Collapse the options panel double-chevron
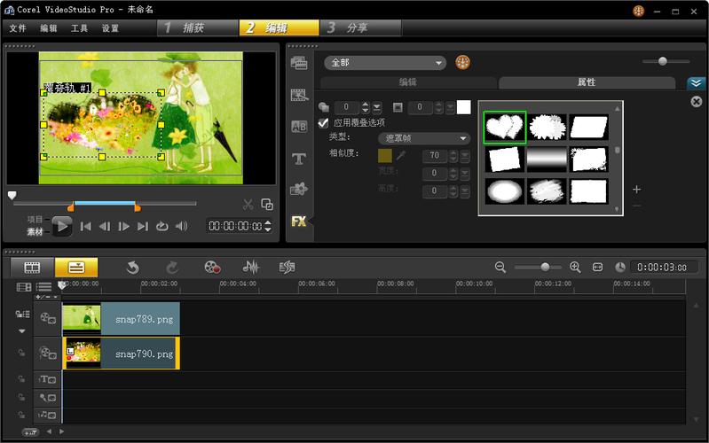709x443 pixels. [x=696, y=83]
